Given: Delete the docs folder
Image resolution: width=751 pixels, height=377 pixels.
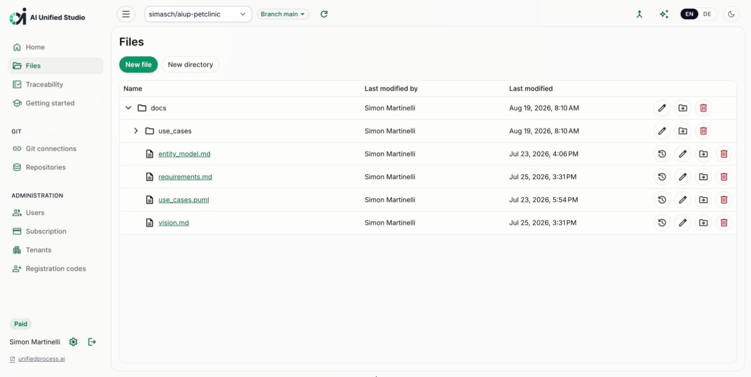Looking at the screenshot, I should 703,108.
